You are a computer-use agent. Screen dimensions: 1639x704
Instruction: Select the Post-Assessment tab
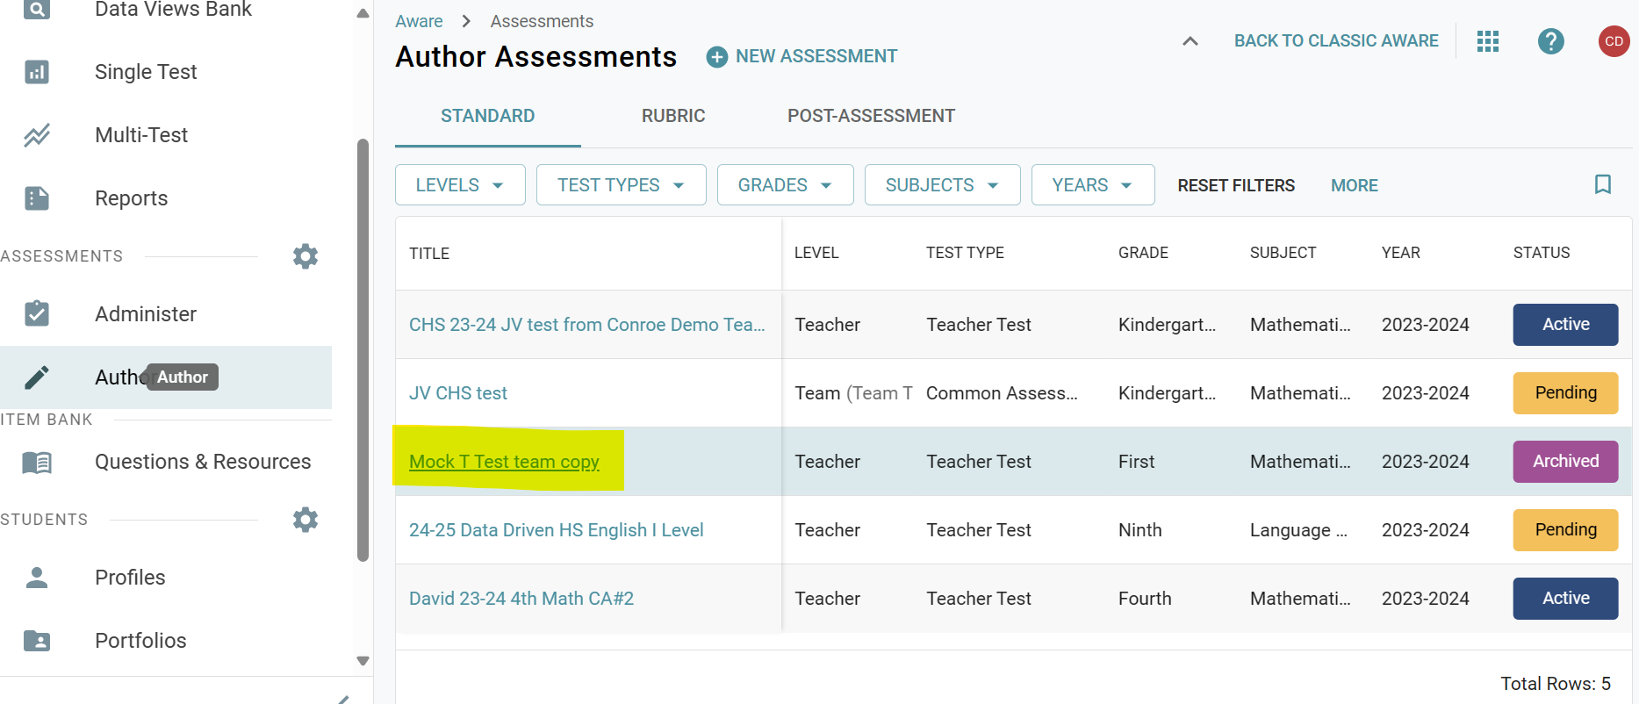[x=870, y=116]
